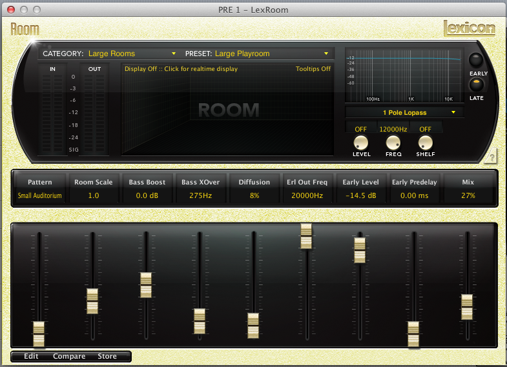
Task: Open the CATEGORY dropdown Large Rooms
Action: 132,54
